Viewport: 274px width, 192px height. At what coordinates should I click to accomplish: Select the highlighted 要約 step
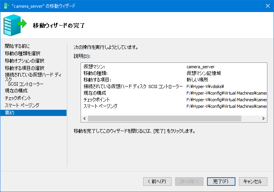click(33, 113)
